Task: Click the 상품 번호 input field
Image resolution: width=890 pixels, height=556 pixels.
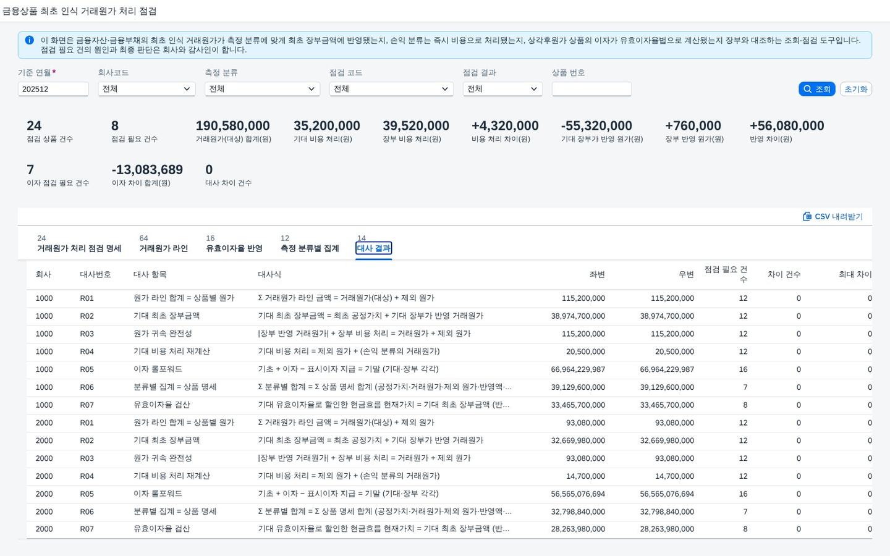Action: point(591,89)
